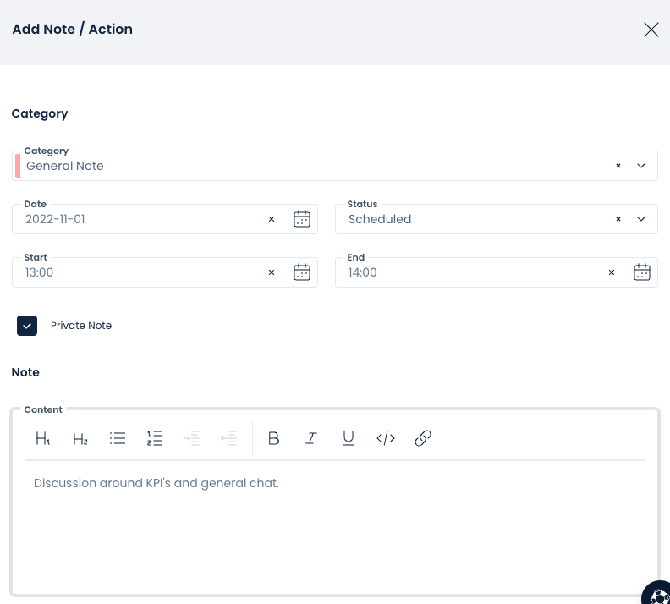Screen dimensions: 670x604
Task: Open the Date calendar picker
Action: (302, 219)
